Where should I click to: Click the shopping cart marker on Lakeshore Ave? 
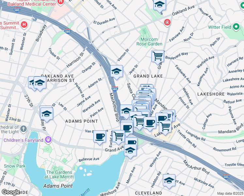pos(165,128)
